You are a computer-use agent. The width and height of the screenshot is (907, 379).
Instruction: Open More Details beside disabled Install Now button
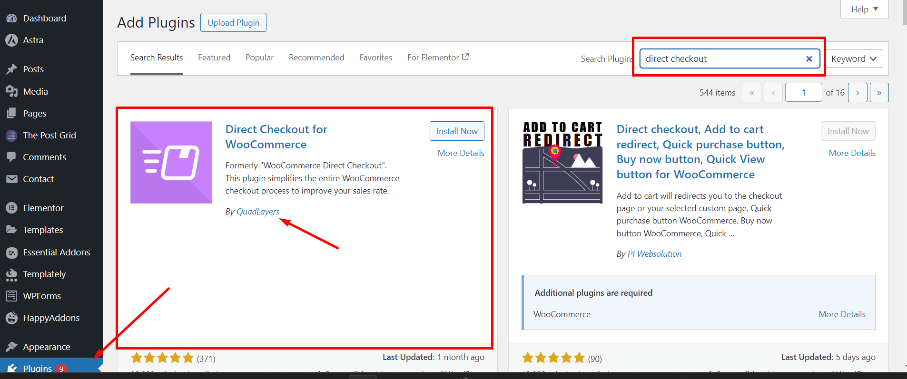(852, 153)
